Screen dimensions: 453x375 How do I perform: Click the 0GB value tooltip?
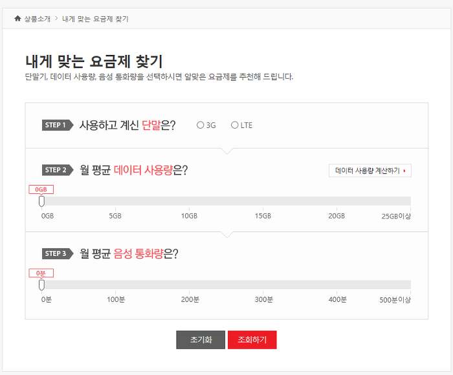(41, 189)
